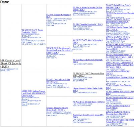Open 6XGRHRCH Laitner Farms Land Shark link
Image resolution: width=134 pixels, height=127 pixels.
(x=33, y=93)
